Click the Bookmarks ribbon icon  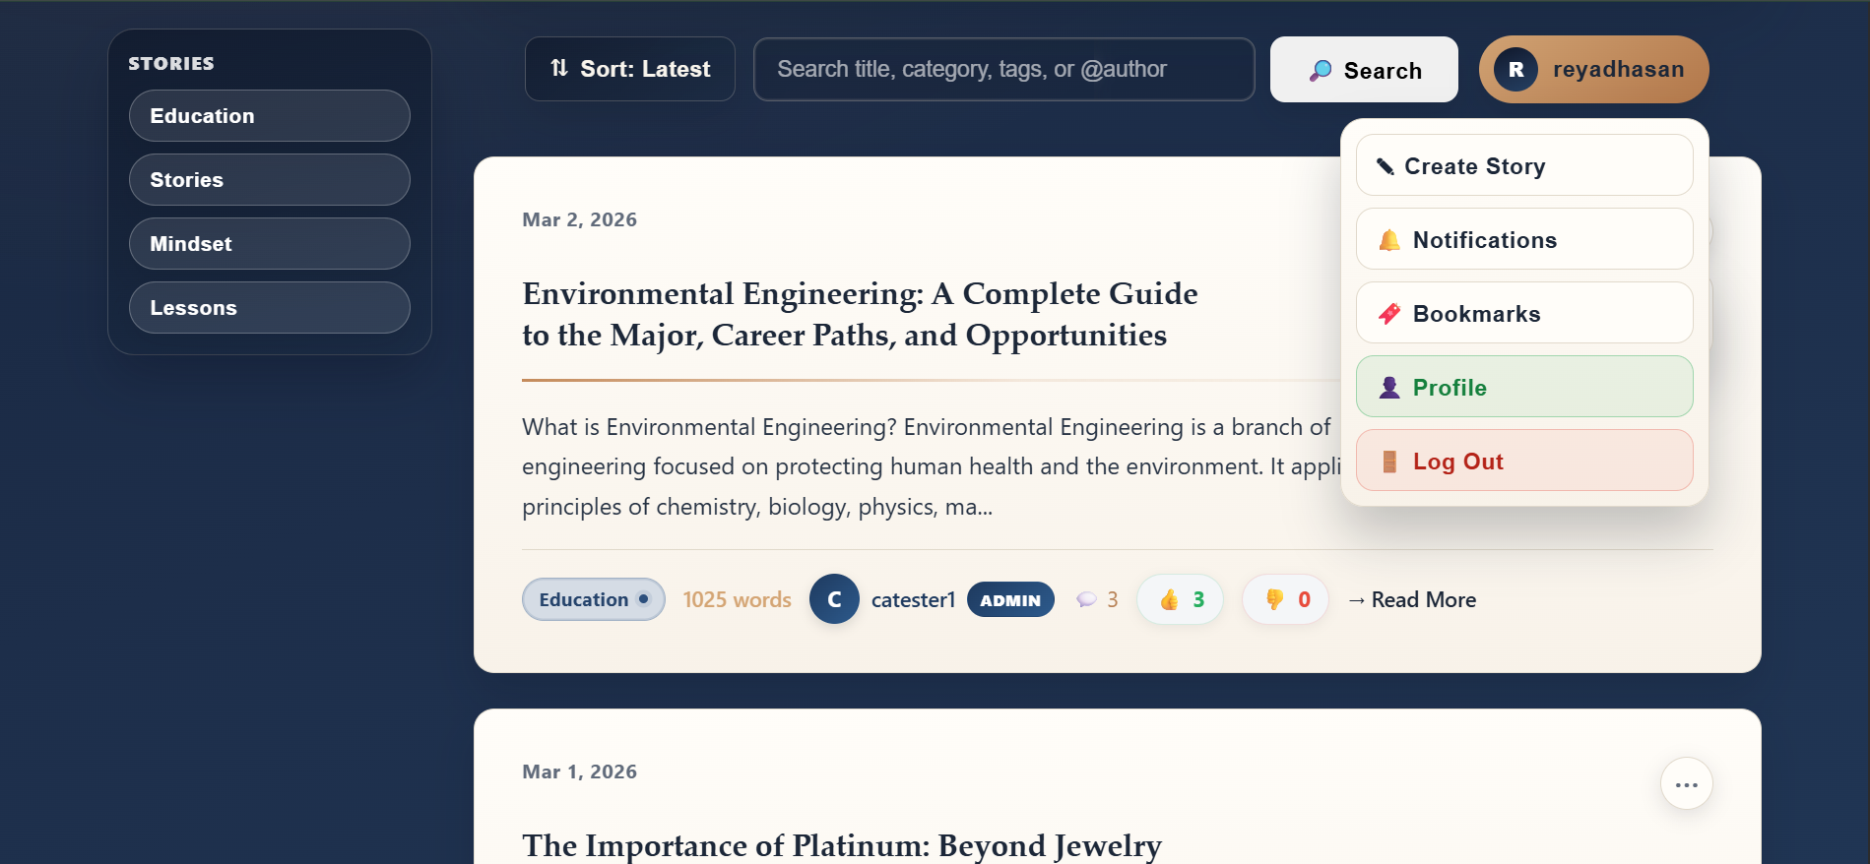point(1389,314)
